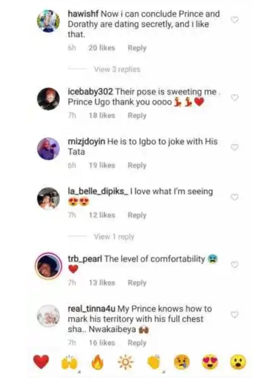Tap the heart-eyes emoji reaction
This screenshot has height=378, width=279.
[210, 362]
